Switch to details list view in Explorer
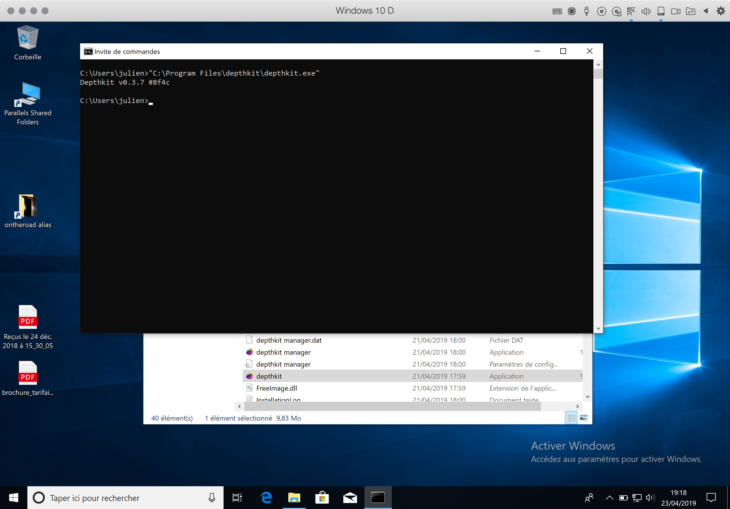Viewport: 730px width, 509px height. (x=571, y=418)
